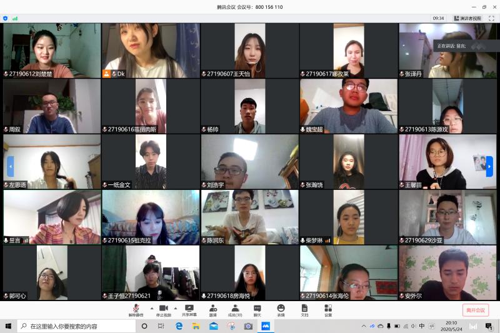
Task: Open meeting settings from the toolbar
Action: pyautogui.click(x=328, y=309)
